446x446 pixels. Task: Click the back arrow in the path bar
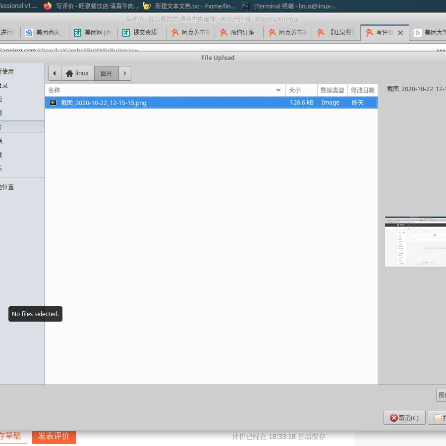point(55,73)
